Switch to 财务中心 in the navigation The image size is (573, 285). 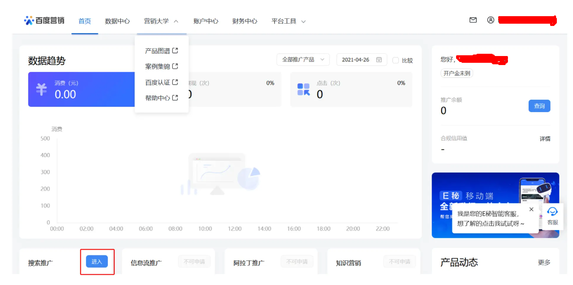pyautogui.click(x=245, y=21)
